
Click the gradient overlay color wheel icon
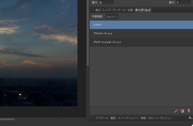tap(182, 111)
